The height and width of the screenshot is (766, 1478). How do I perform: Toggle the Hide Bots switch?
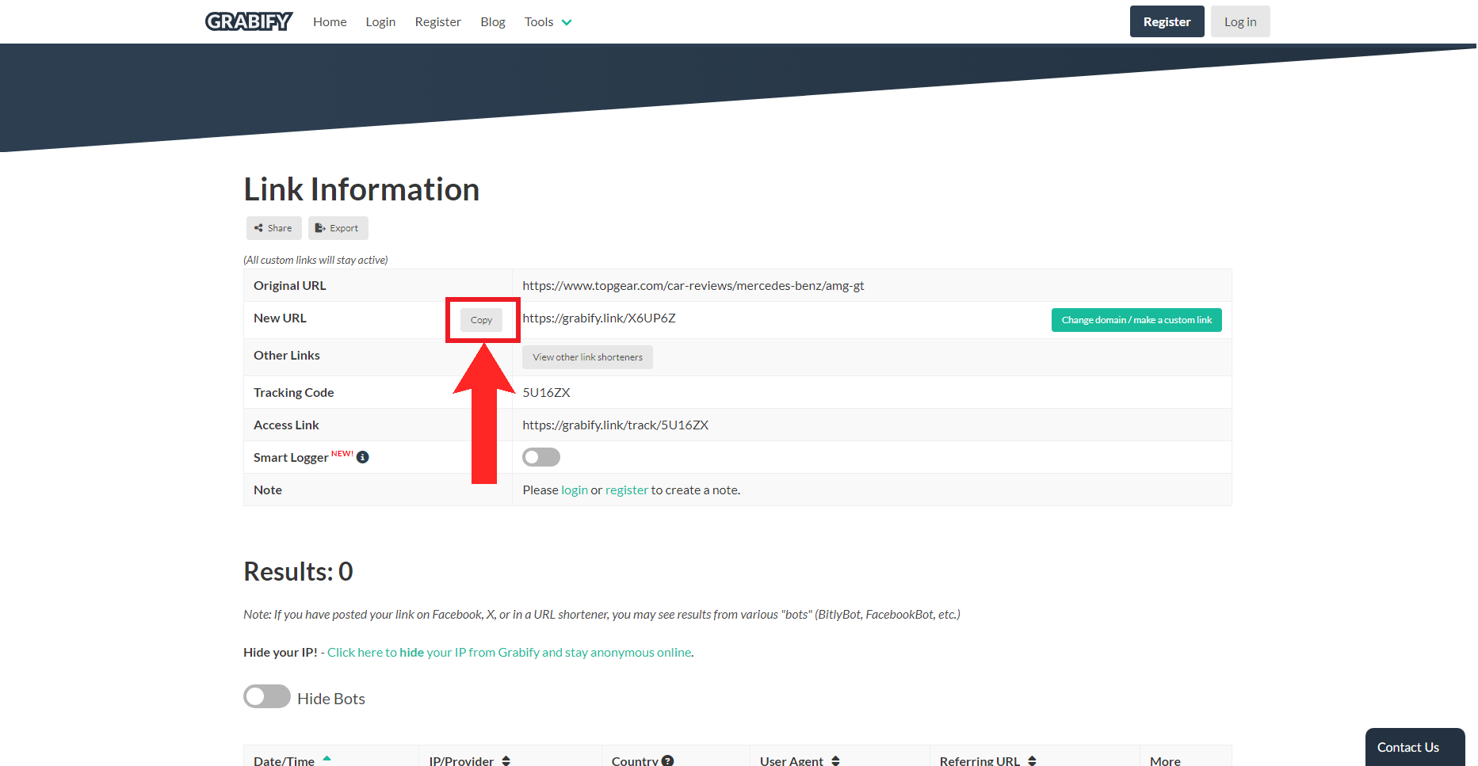pos(267,696)
